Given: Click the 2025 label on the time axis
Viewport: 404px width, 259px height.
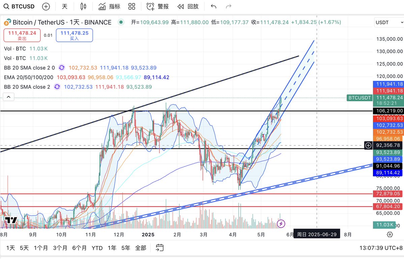Looking at the screenshot, I should (148, 234).
